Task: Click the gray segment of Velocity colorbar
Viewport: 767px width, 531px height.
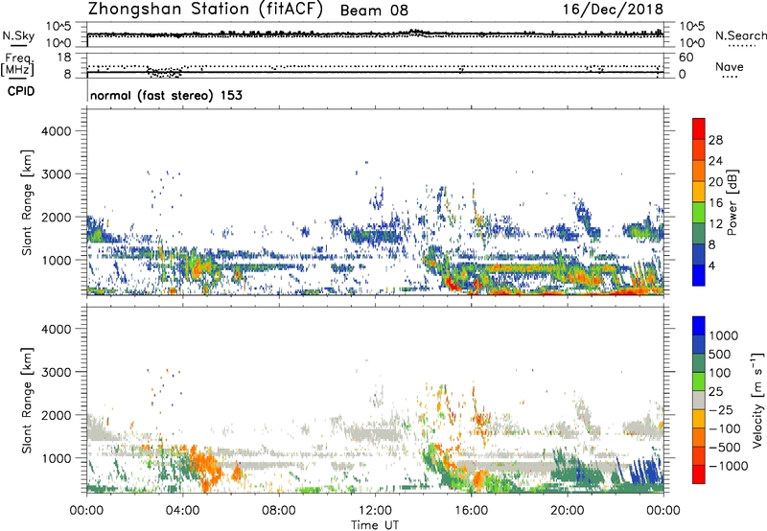Action: click(x=699, y=401)
